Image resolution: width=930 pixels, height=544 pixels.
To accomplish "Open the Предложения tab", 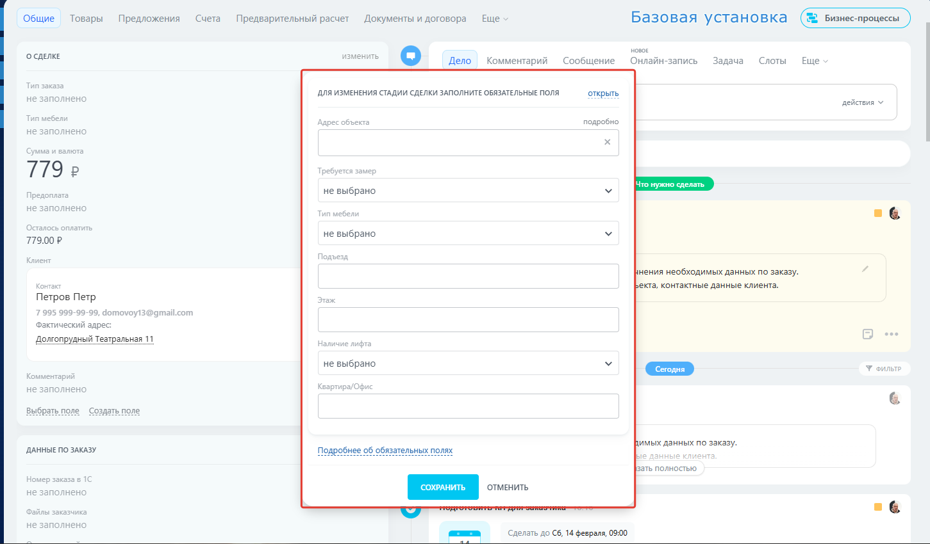I will 149,19.
